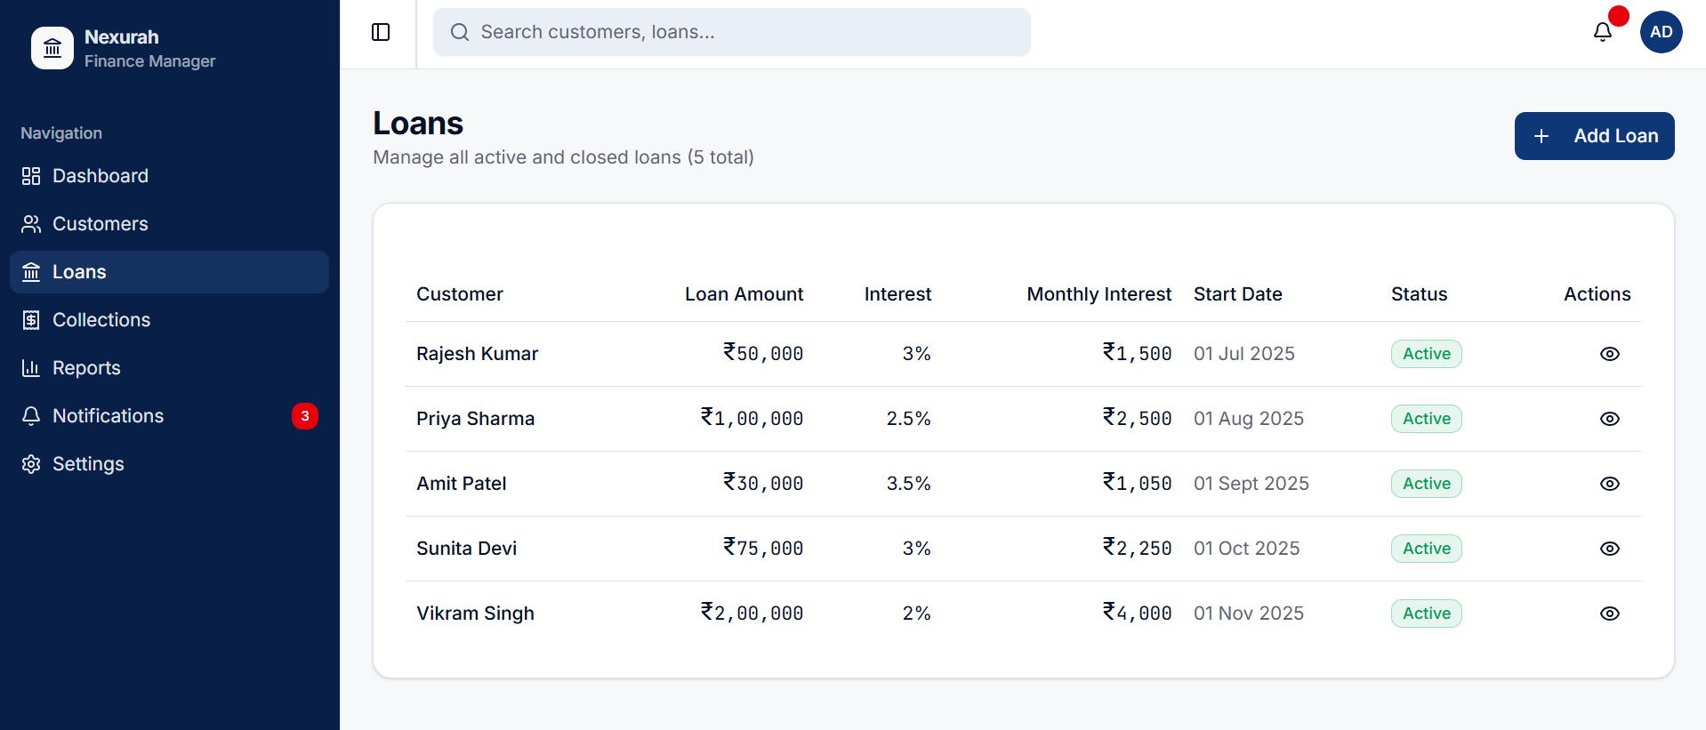The height and width of the screenshot is (730, 1706).
Task: Click the Customers people icon
Action: pos(31,224)
